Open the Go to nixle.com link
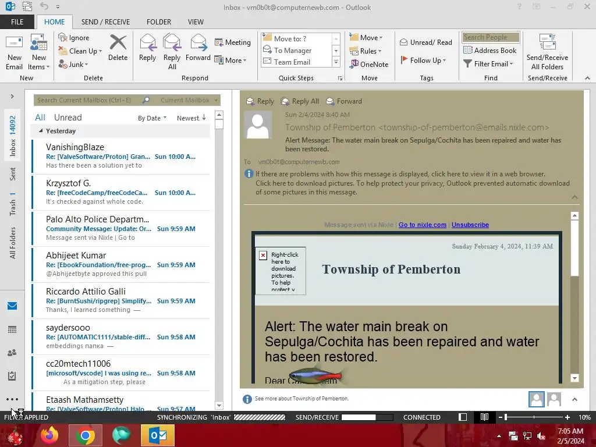Screen dimensions: 596x447 (423, 225)
